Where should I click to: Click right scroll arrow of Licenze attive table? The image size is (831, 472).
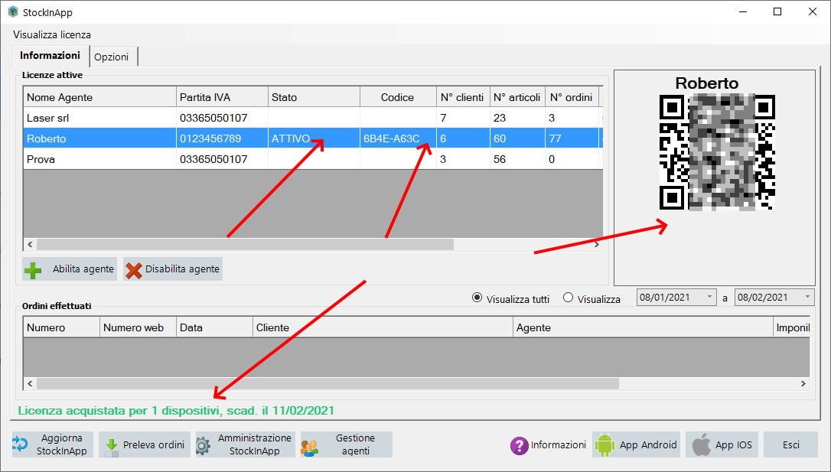coord(597,244)
